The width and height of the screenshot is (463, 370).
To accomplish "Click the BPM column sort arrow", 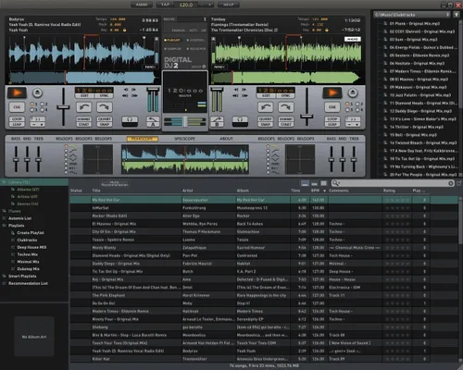I will (324, 191).
